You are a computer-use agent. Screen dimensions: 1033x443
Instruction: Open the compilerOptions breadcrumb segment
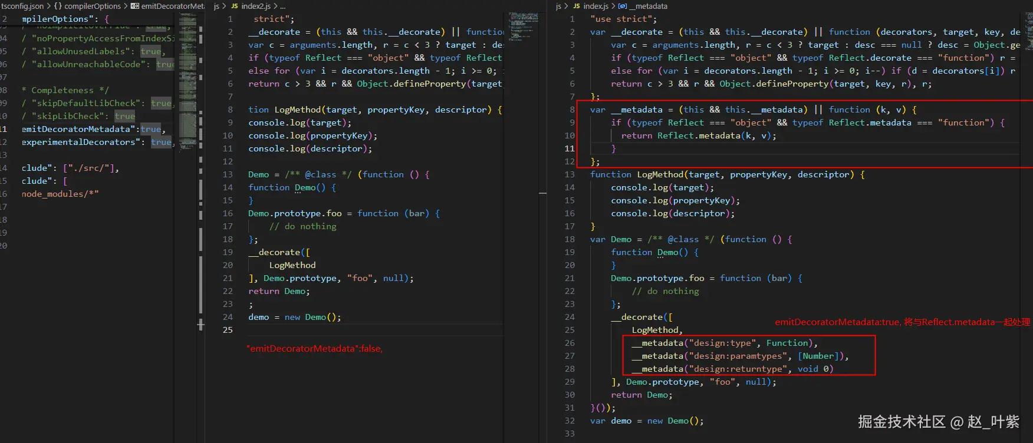click(93, 6)
